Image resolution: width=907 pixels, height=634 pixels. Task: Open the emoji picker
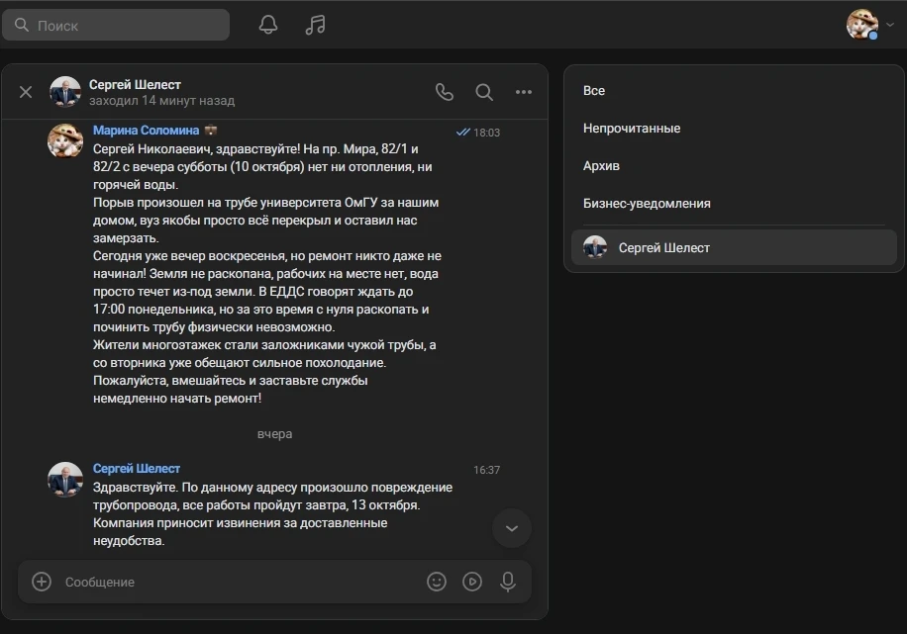437,582
